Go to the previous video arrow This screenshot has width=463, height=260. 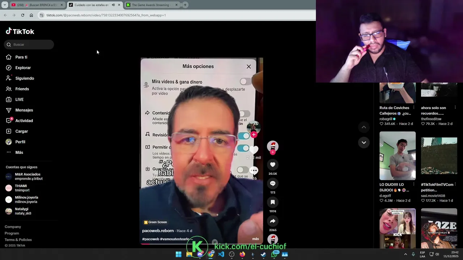(364, 127)
